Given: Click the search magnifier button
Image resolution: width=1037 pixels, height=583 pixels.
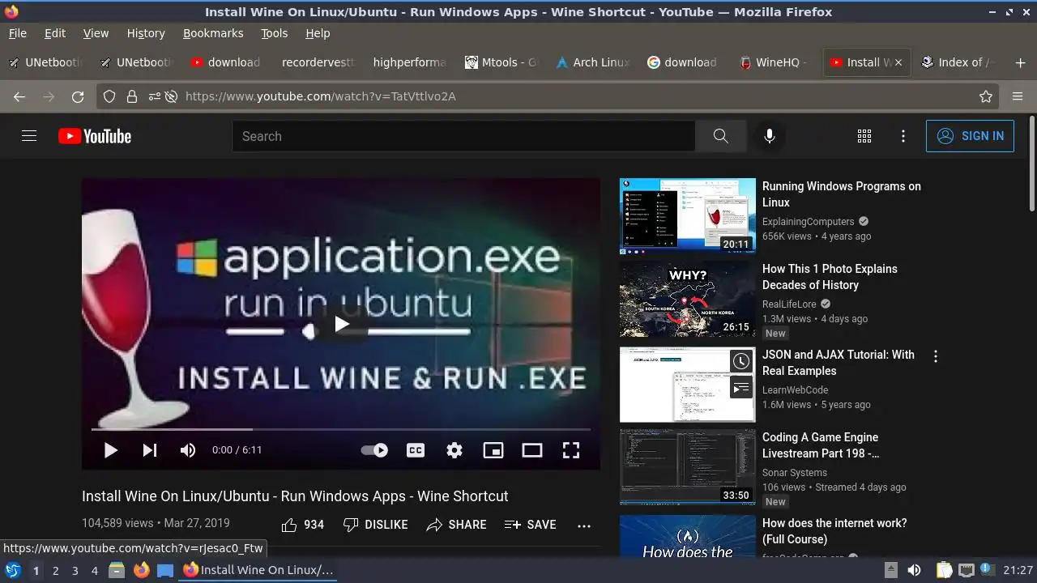Looking at the screenshot, I should tap(720, 136).
